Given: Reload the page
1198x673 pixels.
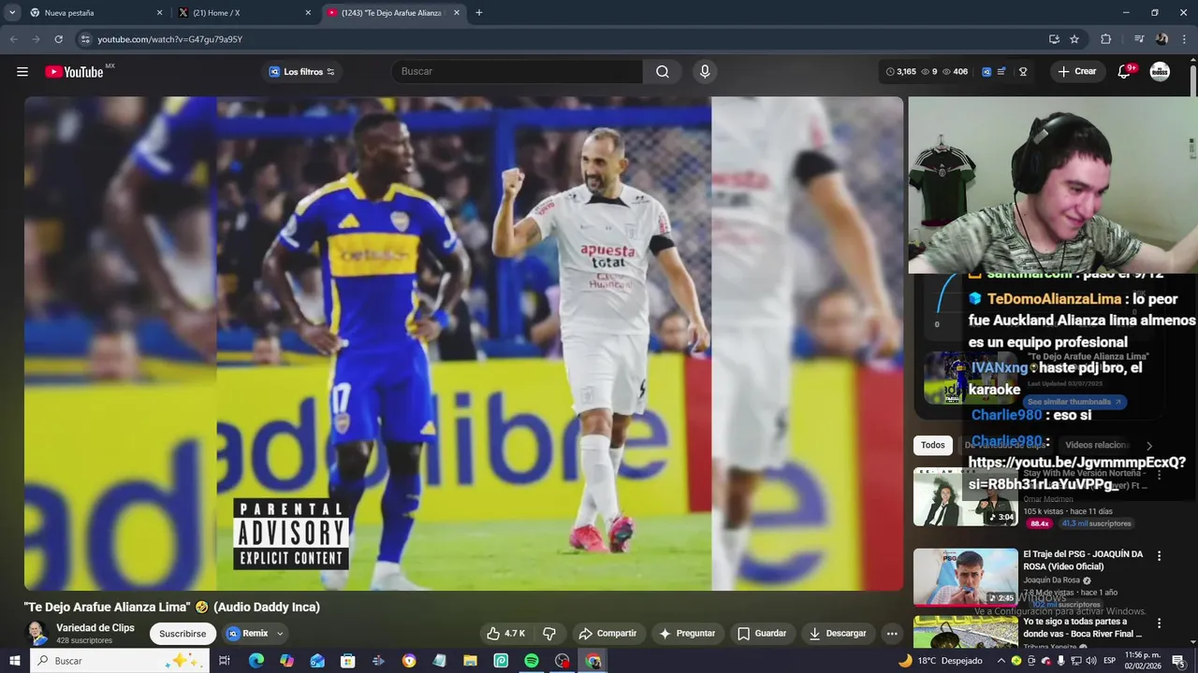Looking at the screenshot, I should tap(58, 39).
